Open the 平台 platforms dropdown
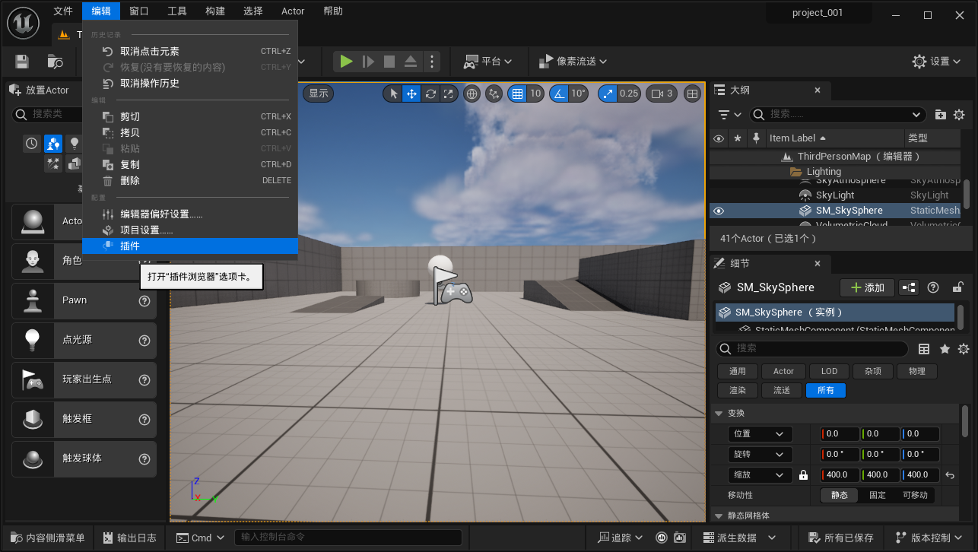Screen dimensions: 978x552 coord(487,62)
